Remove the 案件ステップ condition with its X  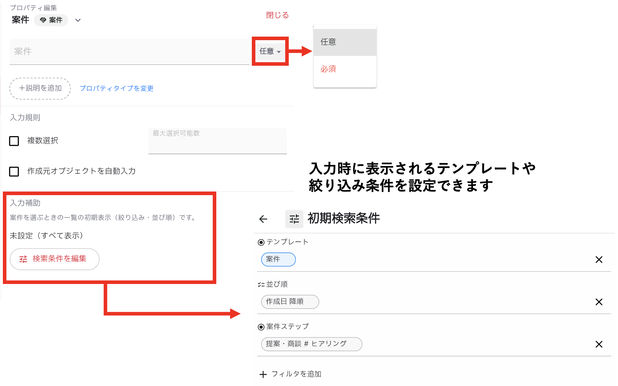[599, 344]
